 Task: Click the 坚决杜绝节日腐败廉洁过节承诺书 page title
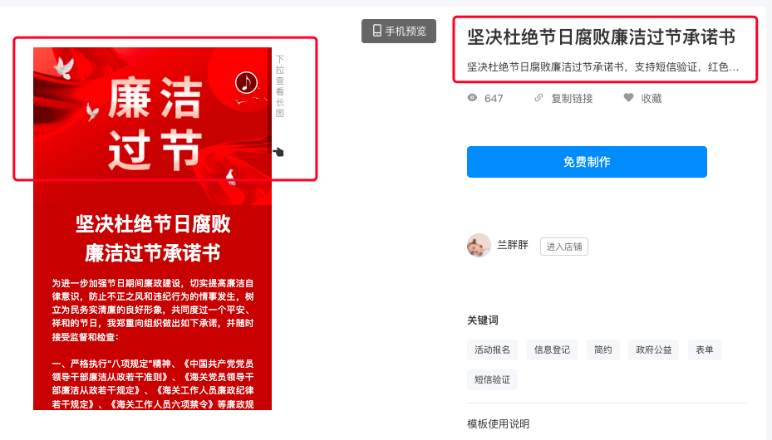pyautogui.click(x=601, y=37)
